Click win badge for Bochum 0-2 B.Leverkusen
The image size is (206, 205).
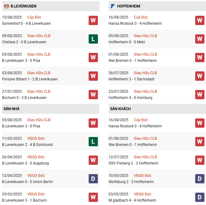[93, 95]
